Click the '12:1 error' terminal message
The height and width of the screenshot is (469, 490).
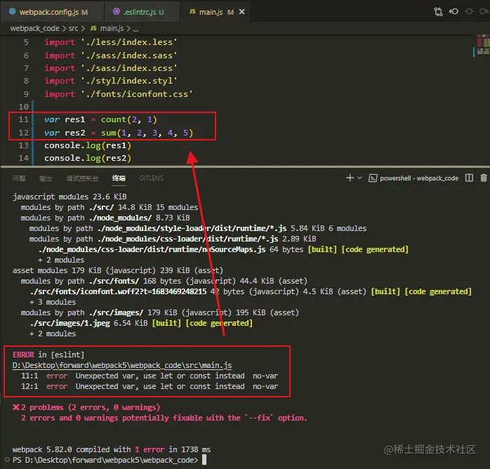coord(150,387)
